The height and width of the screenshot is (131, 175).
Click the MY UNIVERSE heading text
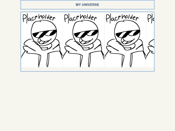pos(87,5)
